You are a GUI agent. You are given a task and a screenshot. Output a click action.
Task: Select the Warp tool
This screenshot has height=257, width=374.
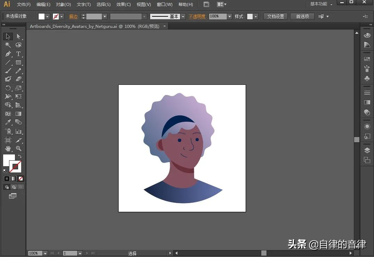point(8,96)
